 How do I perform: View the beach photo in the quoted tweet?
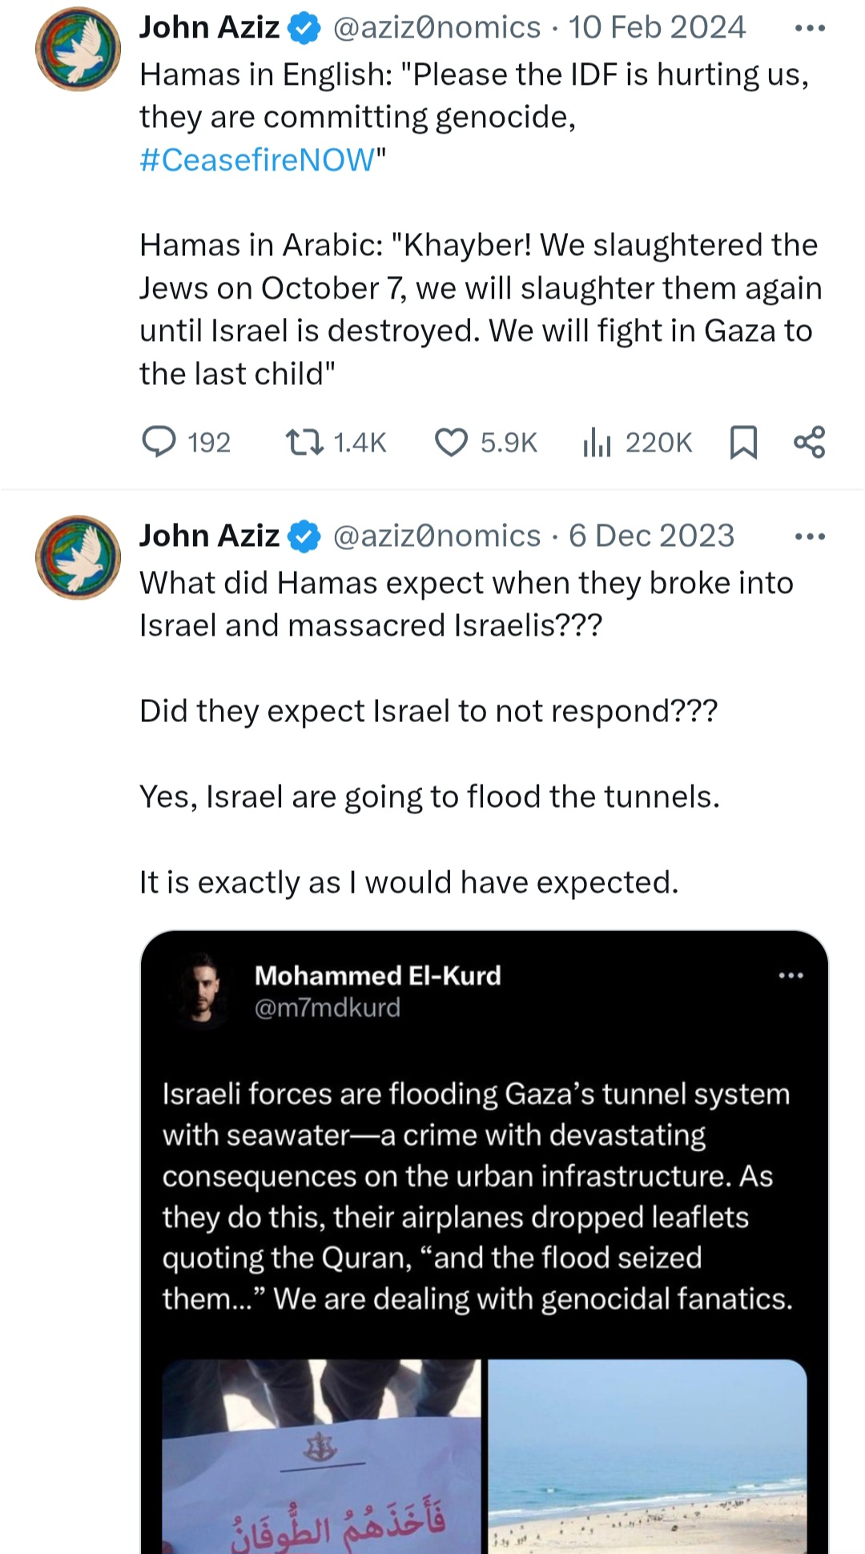(647, 1456)
